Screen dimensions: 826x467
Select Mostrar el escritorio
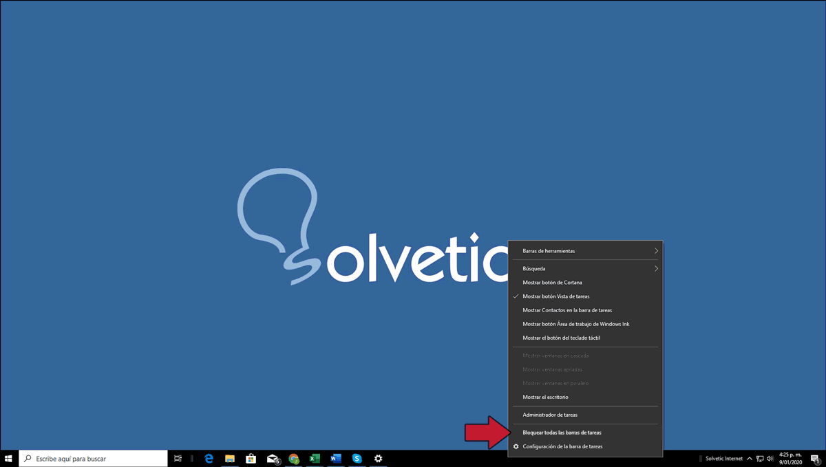pyautogui.click(x=585, y=397)
